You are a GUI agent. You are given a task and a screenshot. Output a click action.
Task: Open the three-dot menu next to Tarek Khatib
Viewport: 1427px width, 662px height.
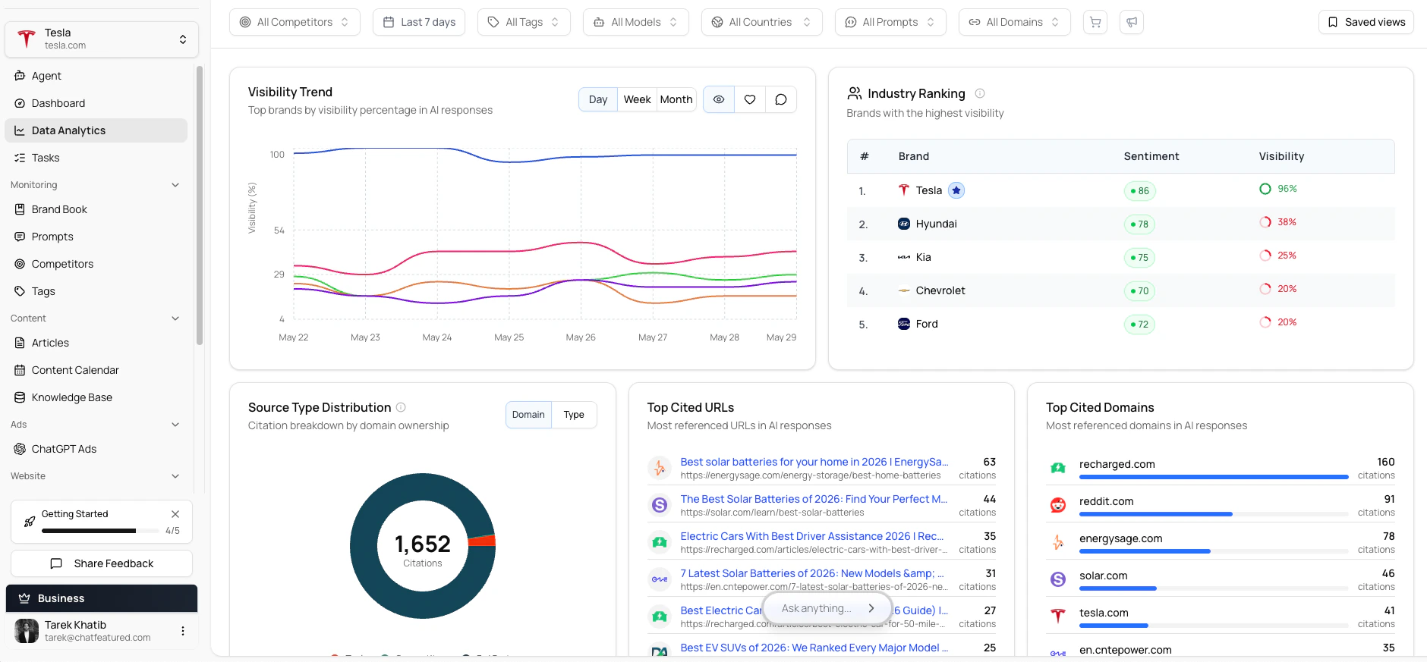pyautogui.click(x=183, y=631)
